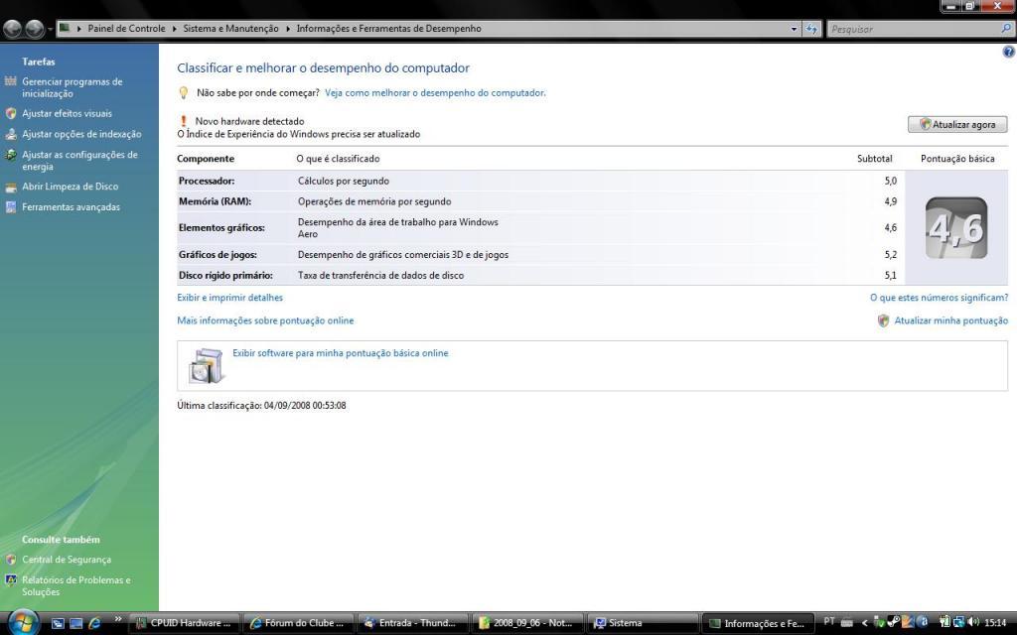Click the Internet Explorer quick launch icon

94,623
